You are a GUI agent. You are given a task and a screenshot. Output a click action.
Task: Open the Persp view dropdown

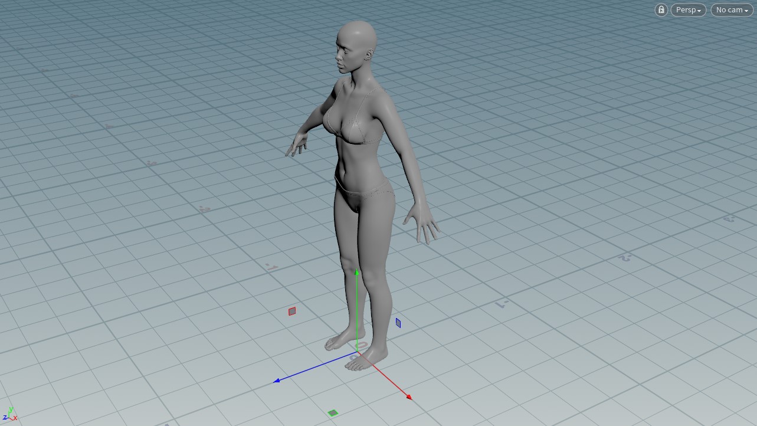pyautogui.click(x=688, y=10)
